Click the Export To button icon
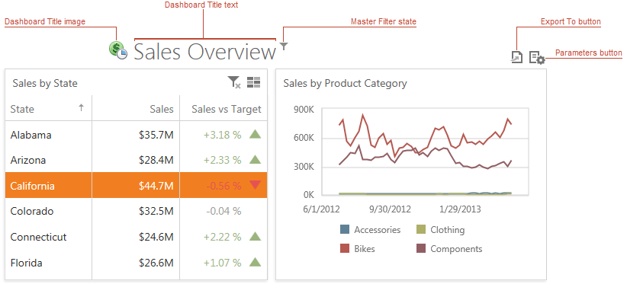This screenshot has height=284, width=627. [x=516, y=57]
